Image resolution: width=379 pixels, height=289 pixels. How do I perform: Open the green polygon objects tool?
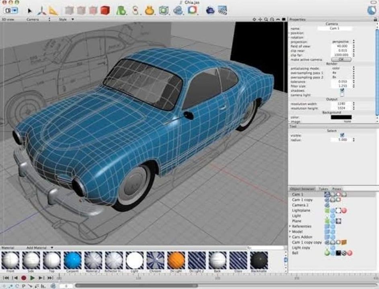tap(121, 10)
